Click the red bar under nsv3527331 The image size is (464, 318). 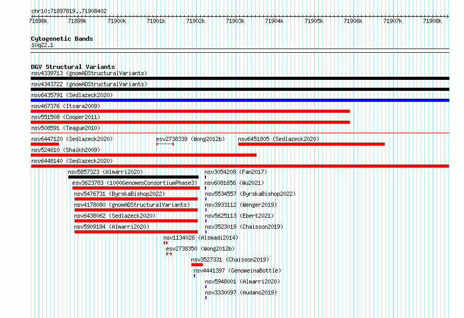point(197,265)
